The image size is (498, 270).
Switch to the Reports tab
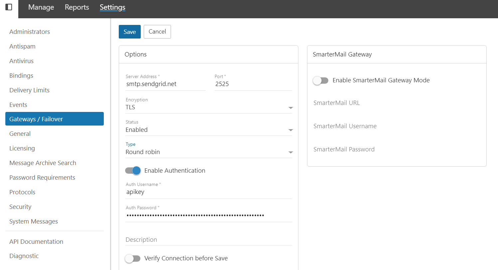point(77,7)
